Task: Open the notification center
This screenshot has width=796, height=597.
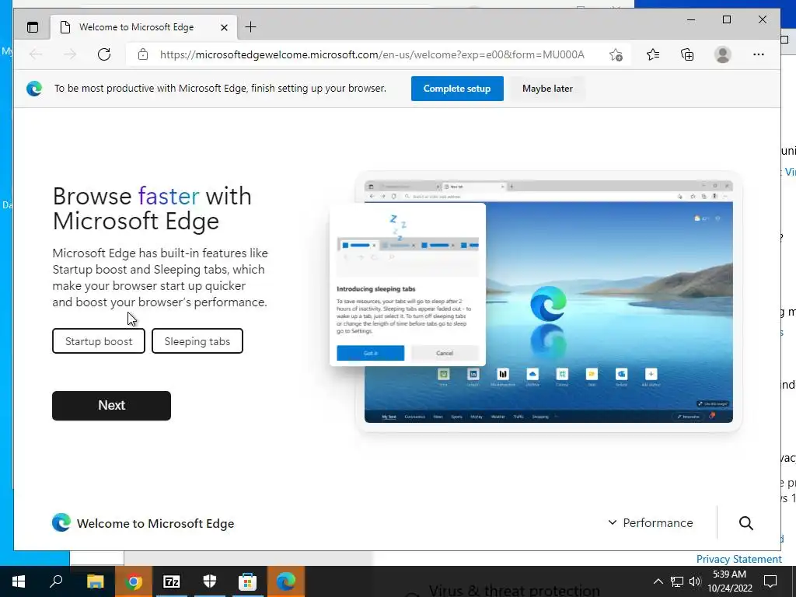Action: coord(770,581)
